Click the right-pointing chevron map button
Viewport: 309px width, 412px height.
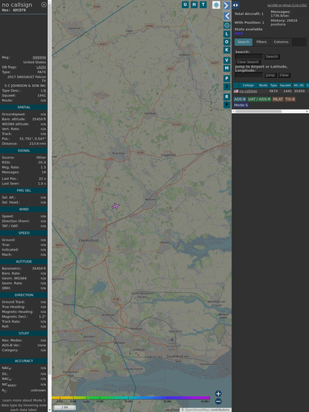(x=227, y=5)
